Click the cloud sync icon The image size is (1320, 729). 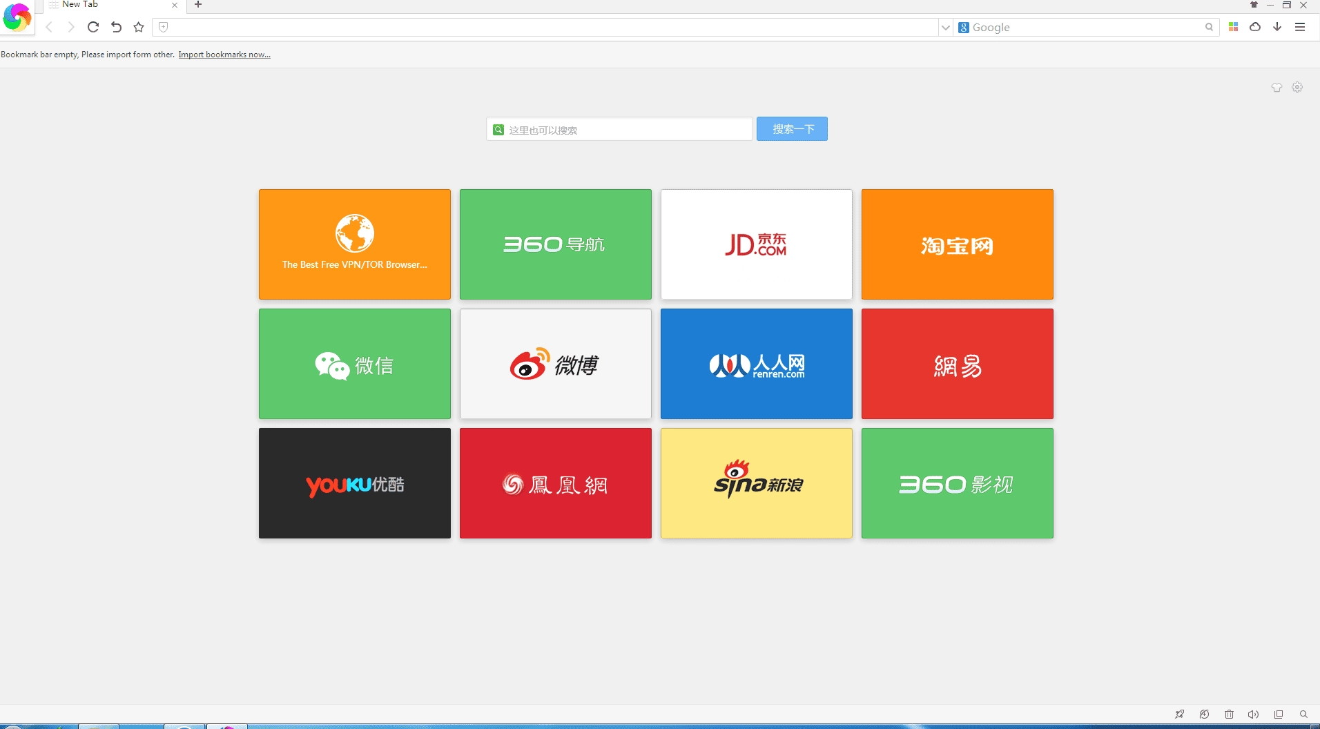coord(1255,27)
